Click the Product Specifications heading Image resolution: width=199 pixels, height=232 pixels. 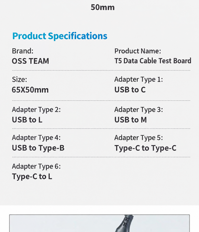tap(60, 36)
